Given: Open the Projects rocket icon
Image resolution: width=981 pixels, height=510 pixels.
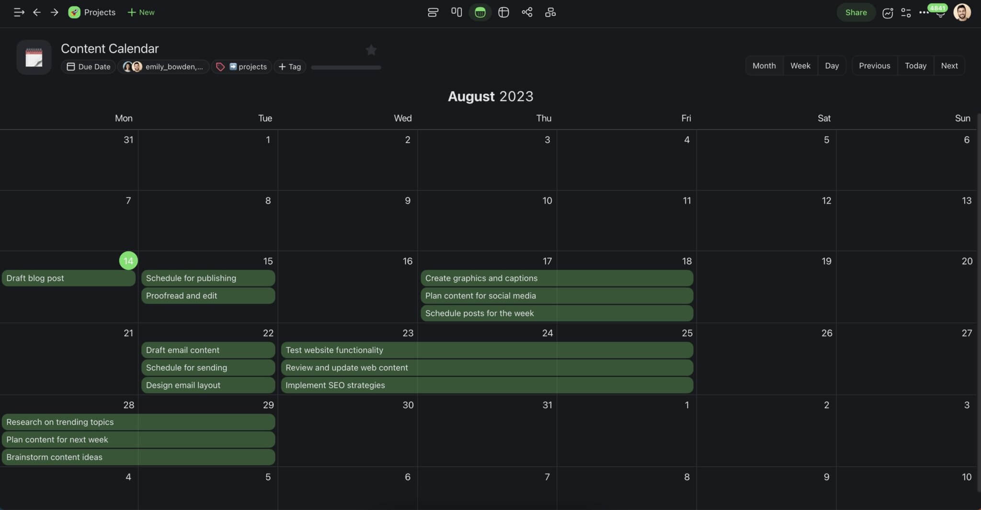Looking at the screenshot, I should [x=74, y=12].
